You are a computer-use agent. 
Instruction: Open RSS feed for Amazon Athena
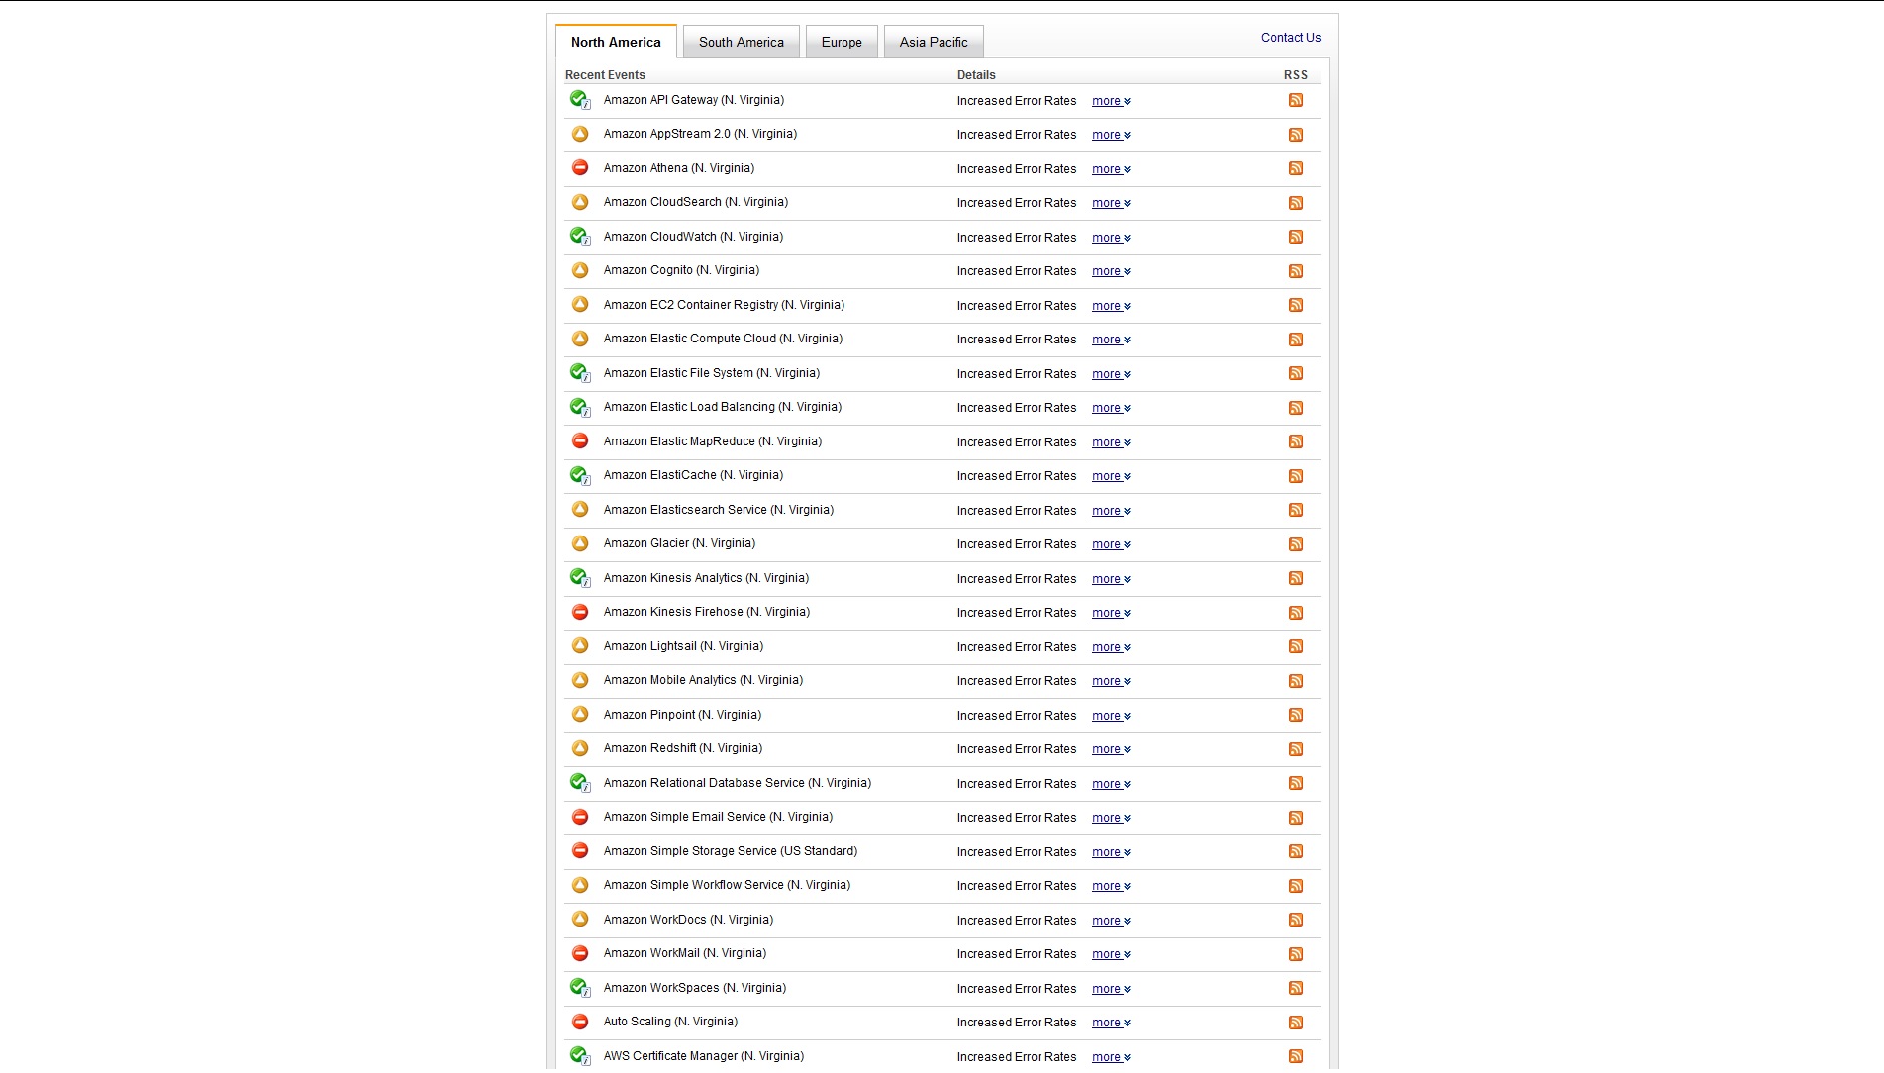coord(1295,168)
